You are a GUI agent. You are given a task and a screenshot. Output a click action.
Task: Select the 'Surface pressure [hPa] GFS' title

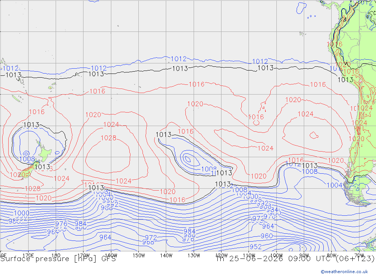[x=58, y=259]
